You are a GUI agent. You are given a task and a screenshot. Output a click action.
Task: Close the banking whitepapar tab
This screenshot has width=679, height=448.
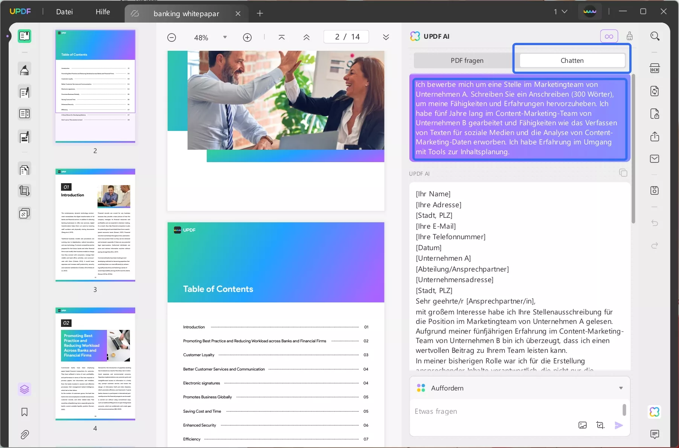coord(238,14)
